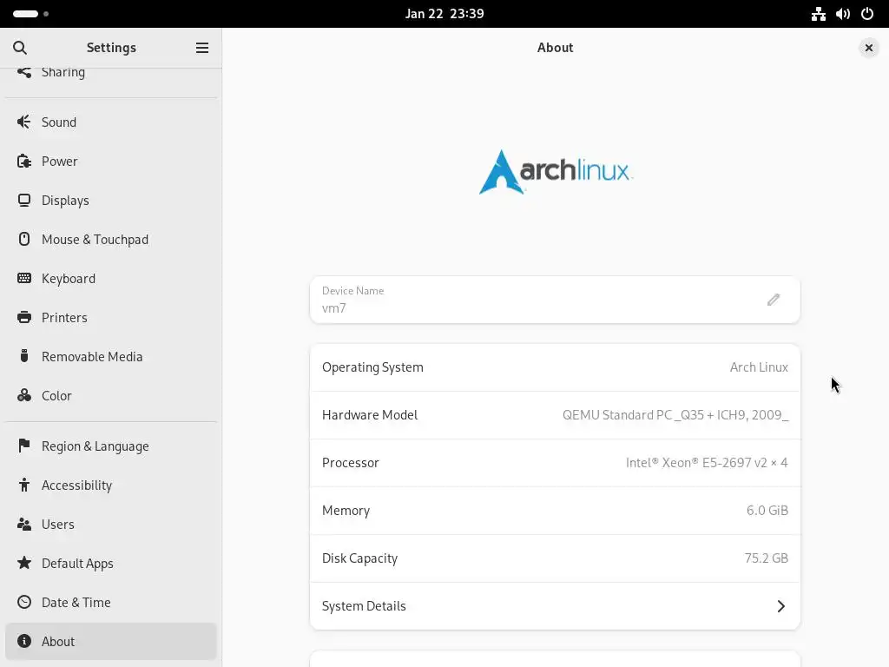Go to Power settings
Viewport: 889px width, 667px height.
(111, 161)
